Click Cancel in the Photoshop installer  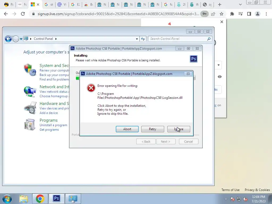click(x=189, y=142)
